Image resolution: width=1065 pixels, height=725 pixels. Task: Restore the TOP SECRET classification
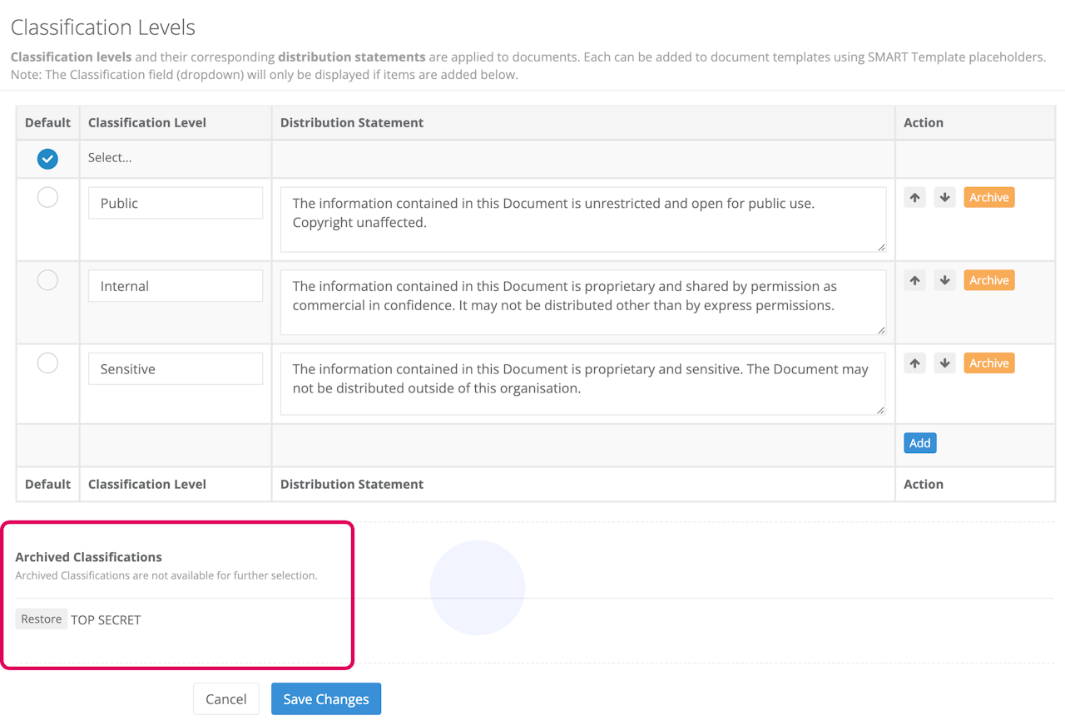pos(42,619)
